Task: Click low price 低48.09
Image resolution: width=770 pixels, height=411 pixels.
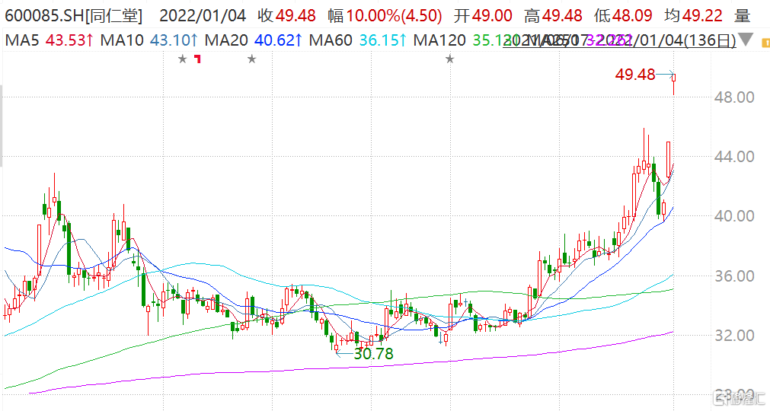Action: click(x=623, y=16)
